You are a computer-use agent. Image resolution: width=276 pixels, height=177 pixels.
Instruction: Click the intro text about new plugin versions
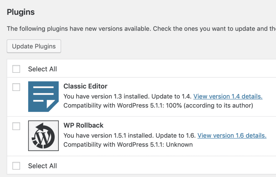(x=141, y=29)
